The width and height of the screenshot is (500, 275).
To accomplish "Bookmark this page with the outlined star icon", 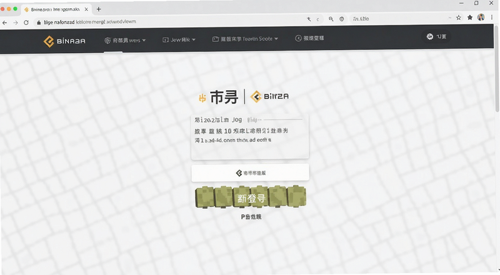I will coord(459,17).
